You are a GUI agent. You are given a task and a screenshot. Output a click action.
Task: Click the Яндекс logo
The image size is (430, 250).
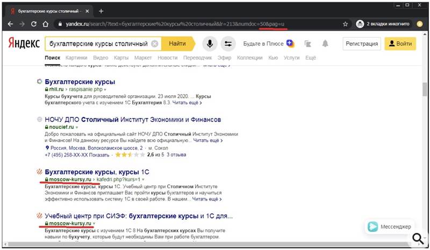tap(24, 44)
